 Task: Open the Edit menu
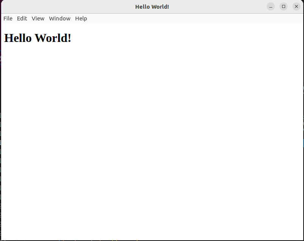point(22,19)
